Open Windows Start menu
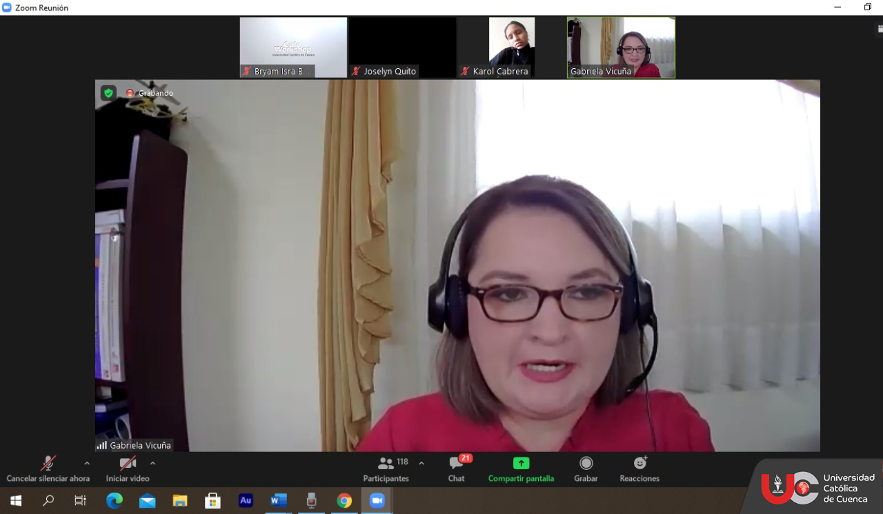883x514 pixels. 16,501
